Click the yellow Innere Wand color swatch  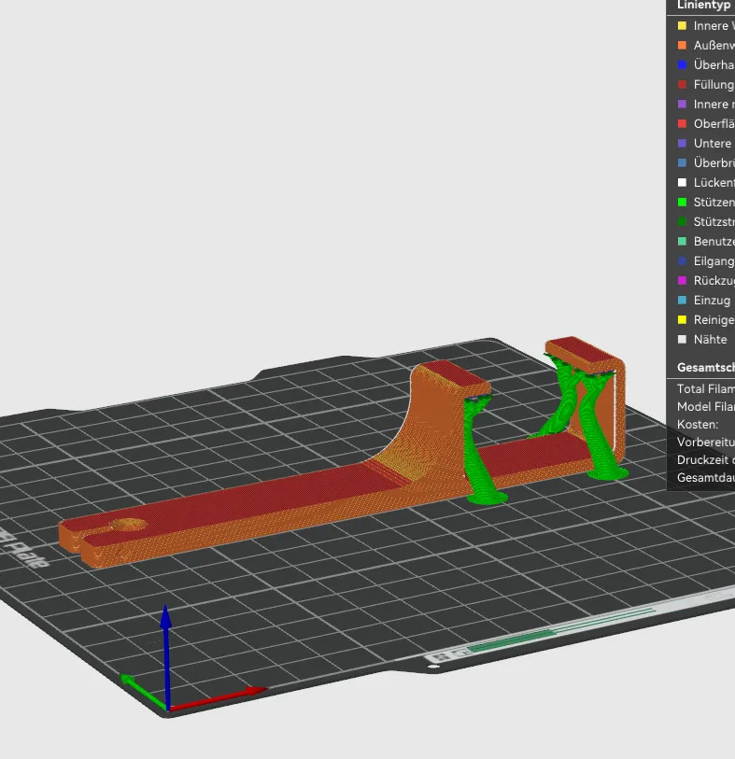click(x=682, y=26)
